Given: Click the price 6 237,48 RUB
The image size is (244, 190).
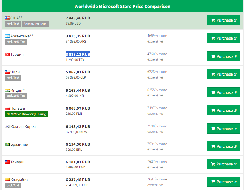Looking at the screenshot, I should [78, 180].
